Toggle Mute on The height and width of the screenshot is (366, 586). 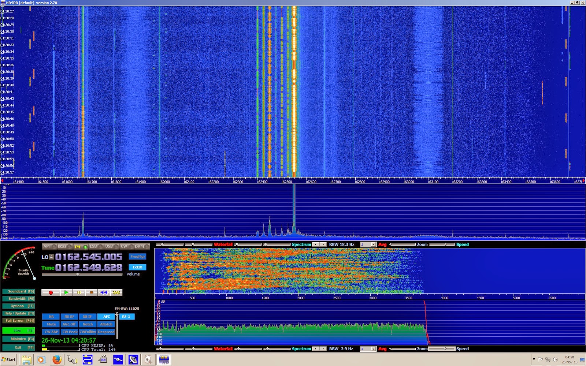[51, 324]
